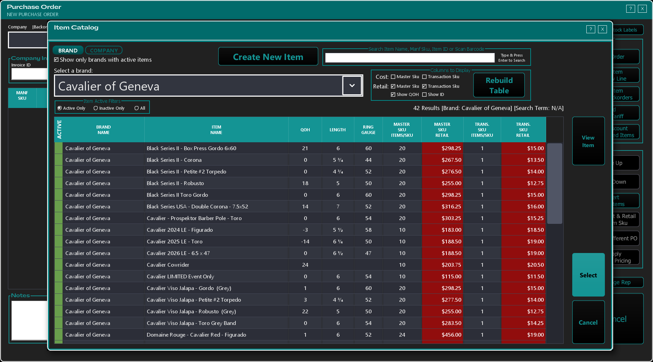This screenshot has height=362, width=653.
Task: Select Cavalier Viso Jalapa - Robusto (Grey)
Action: (x=300, y=311)
